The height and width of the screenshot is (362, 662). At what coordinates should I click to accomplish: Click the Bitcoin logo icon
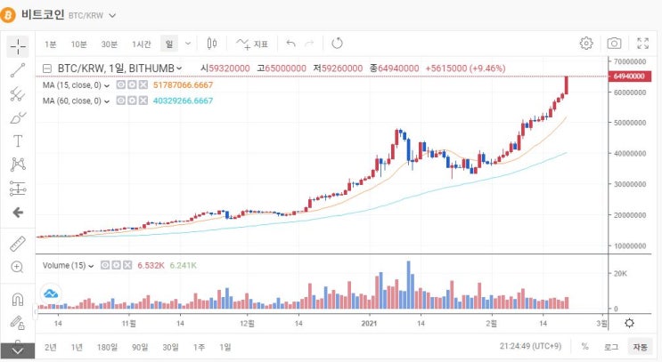(8, 15)
